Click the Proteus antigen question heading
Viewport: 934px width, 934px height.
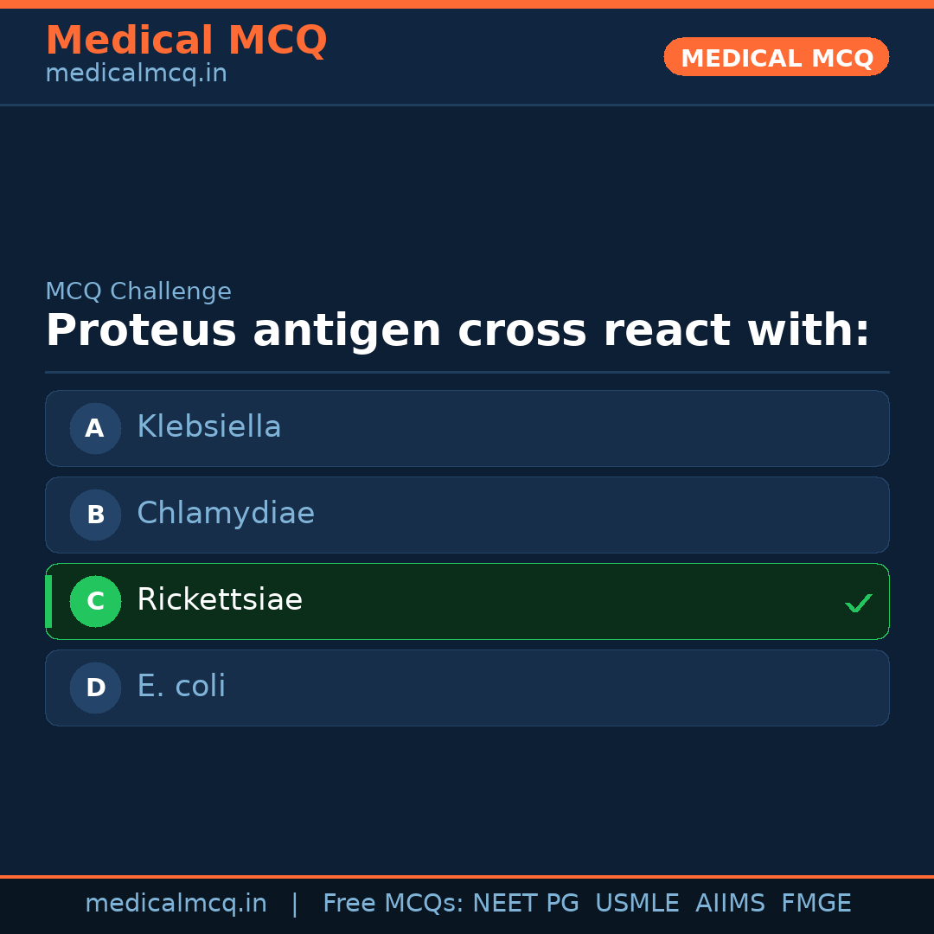click(457, 331)
